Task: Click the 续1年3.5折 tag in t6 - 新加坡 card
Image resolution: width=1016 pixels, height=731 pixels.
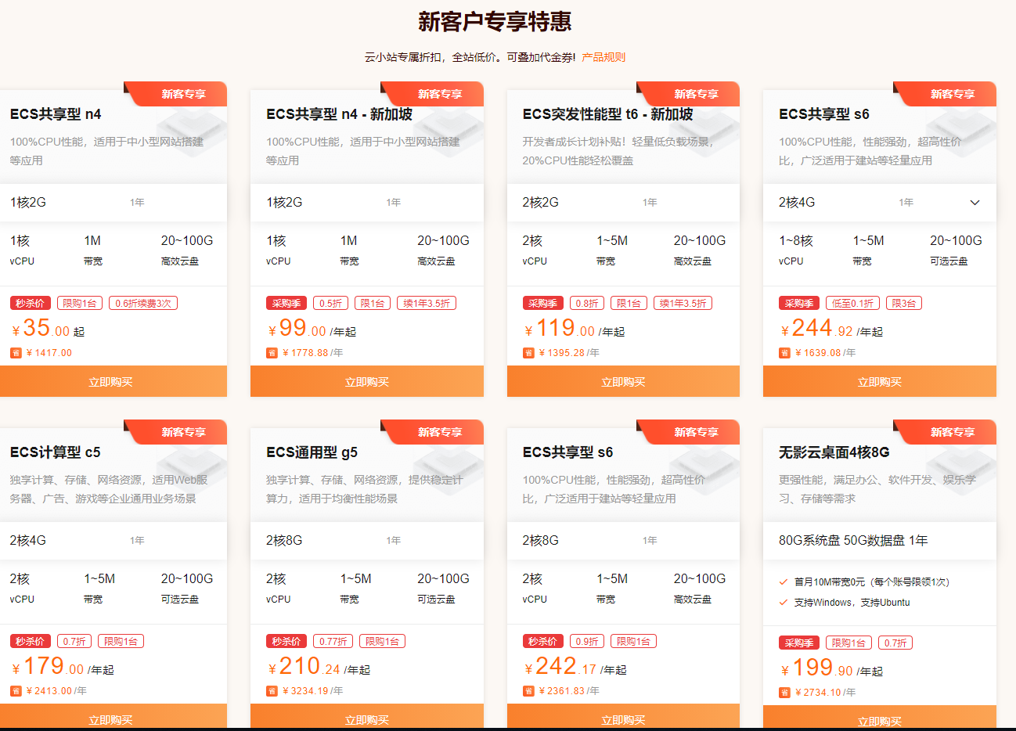Action: point(683,303)
